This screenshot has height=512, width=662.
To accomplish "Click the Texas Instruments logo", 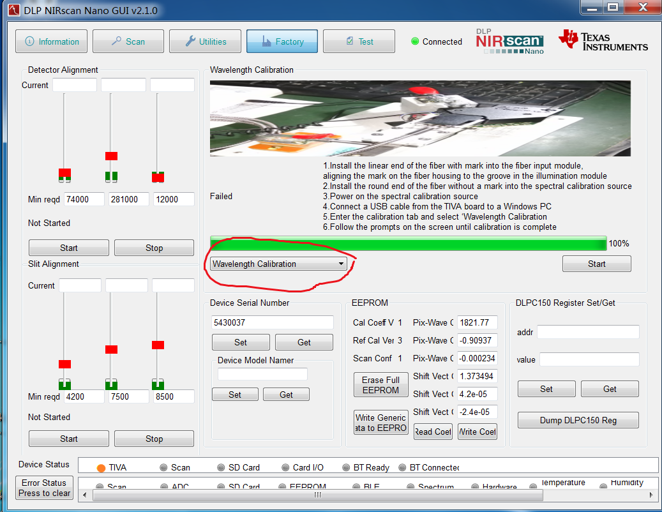I will pyautogui.click(x=603, y=41).
